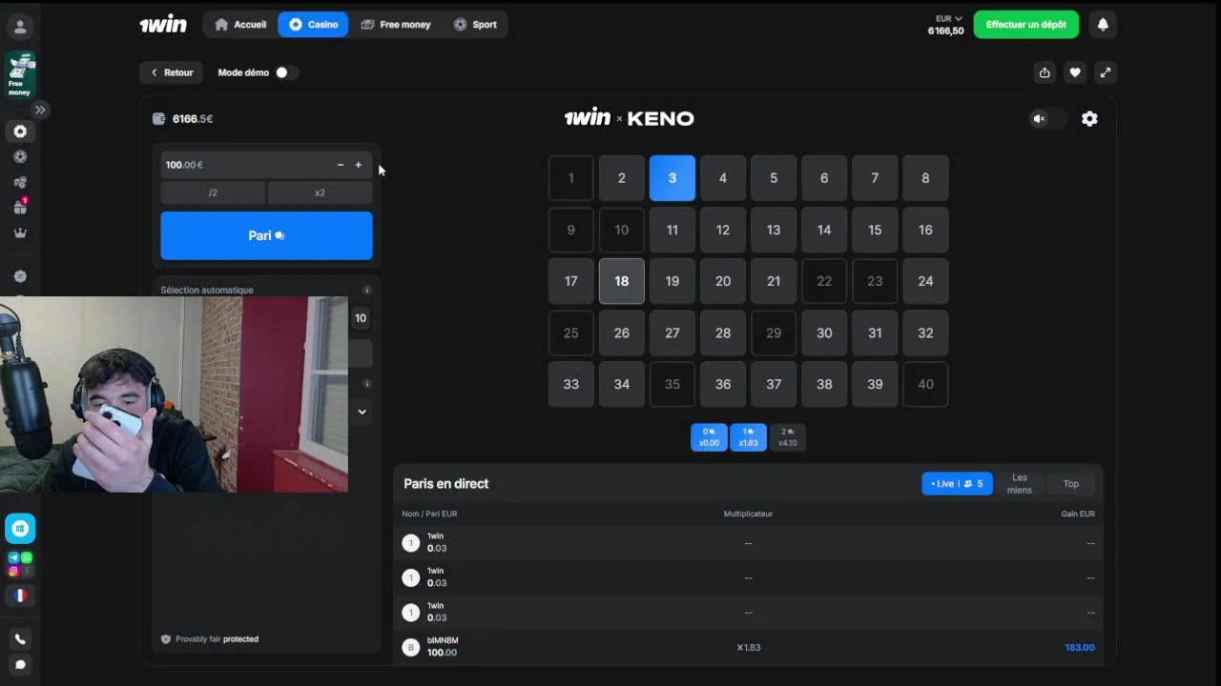This screenshot has width=1221, height=686.
Task: Increase bet with the plus icon
Action: pos(359,165)
